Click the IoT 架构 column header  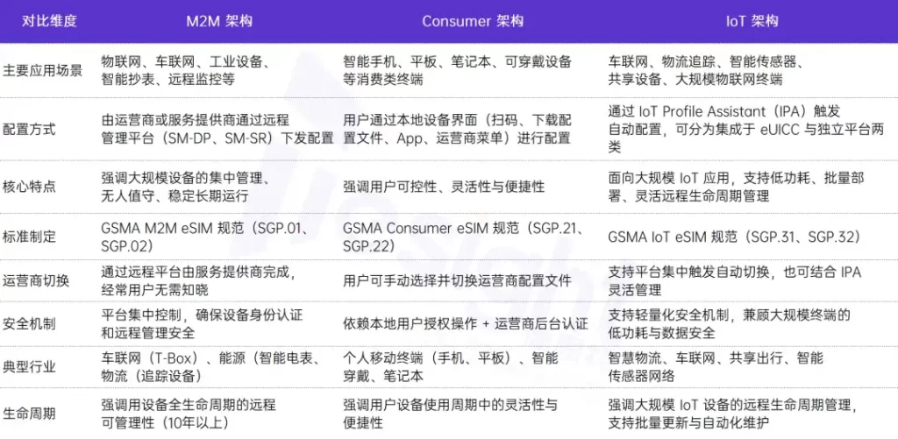[x=752, y=22]
